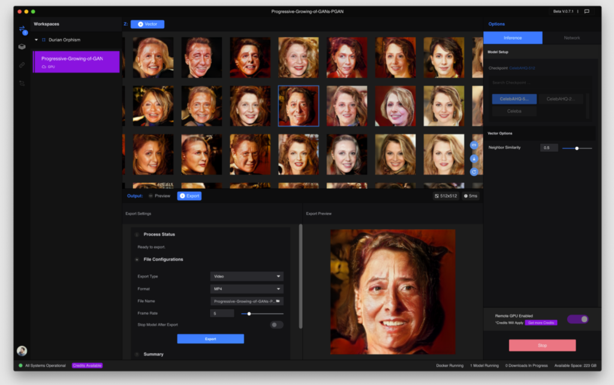Click the swap arrows icon with notification badge
The width and height of the screenshot is (614, 385).
click(22, 29)
